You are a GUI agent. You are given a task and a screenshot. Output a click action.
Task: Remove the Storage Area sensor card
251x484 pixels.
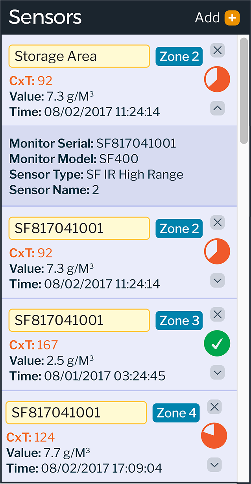[x=217, y=50]
